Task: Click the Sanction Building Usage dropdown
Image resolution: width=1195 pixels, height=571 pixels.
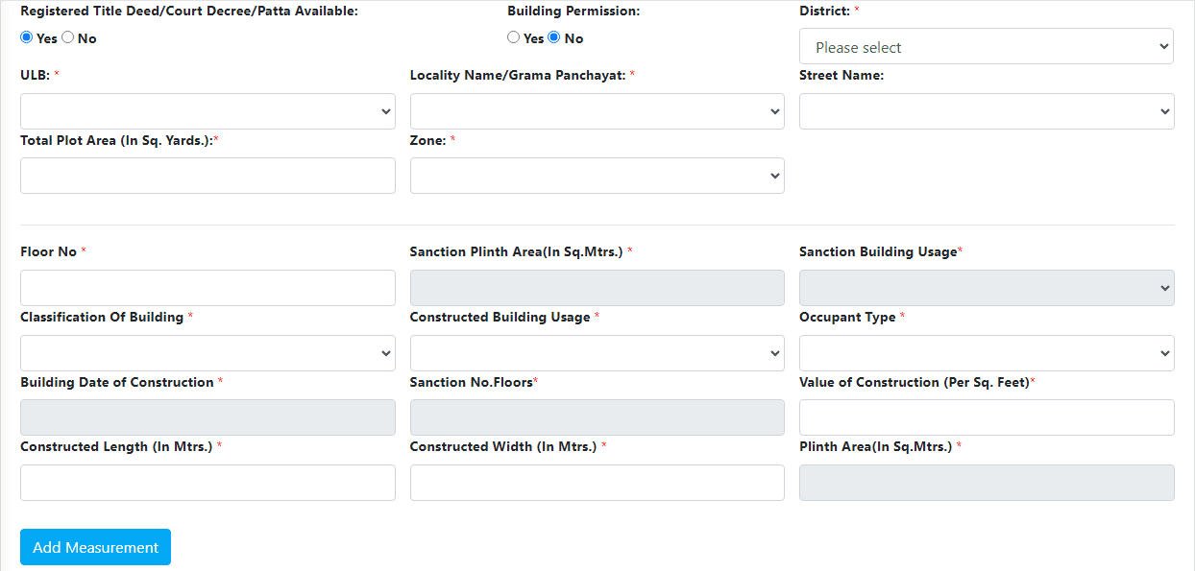Action: (986, 288)
